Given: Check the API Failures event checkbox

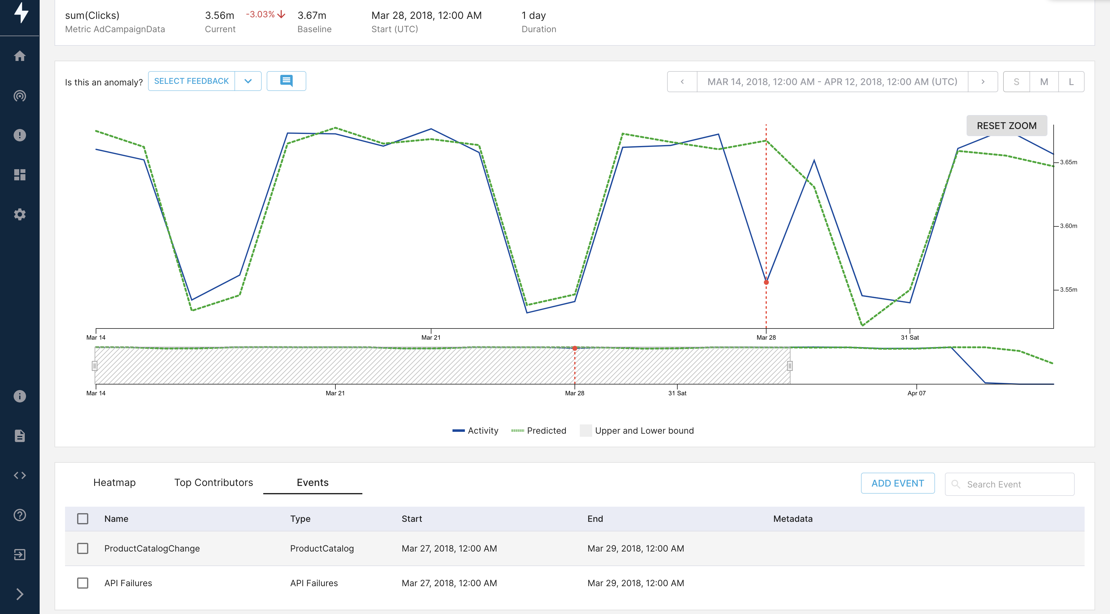Looking at the screenshot, I should click(83, 583).
